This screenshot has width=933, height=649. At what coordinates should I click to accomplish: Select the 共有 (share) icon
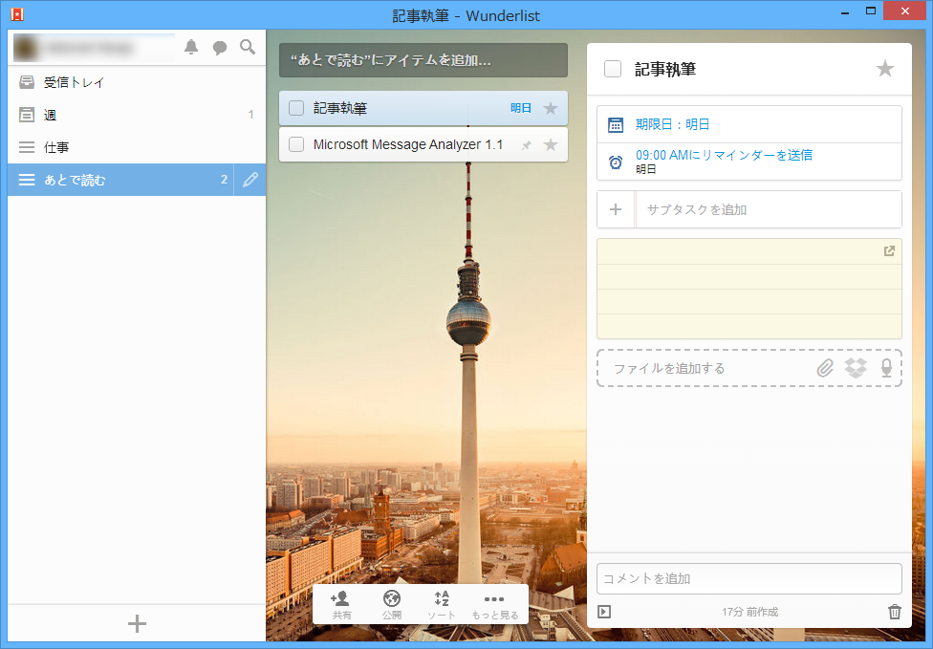pyautogui.click(x=340, y=599)
